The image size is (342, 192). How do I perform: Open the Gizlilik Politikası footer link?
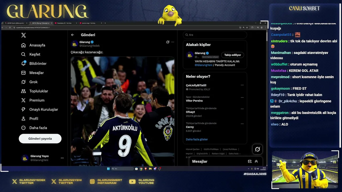(211, 149)
